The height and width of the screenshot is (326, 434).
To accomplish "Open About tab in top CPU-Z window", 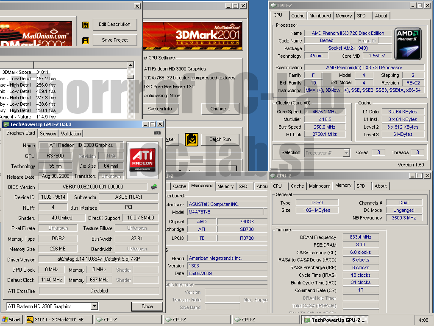I will coord(381,16).
